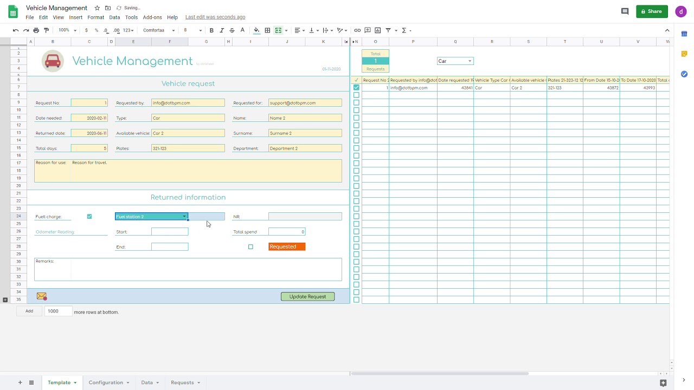Viewport: 694px width, 390px height.
Task: Insert a comment from the toolbar
Action: tap(368, 30)
